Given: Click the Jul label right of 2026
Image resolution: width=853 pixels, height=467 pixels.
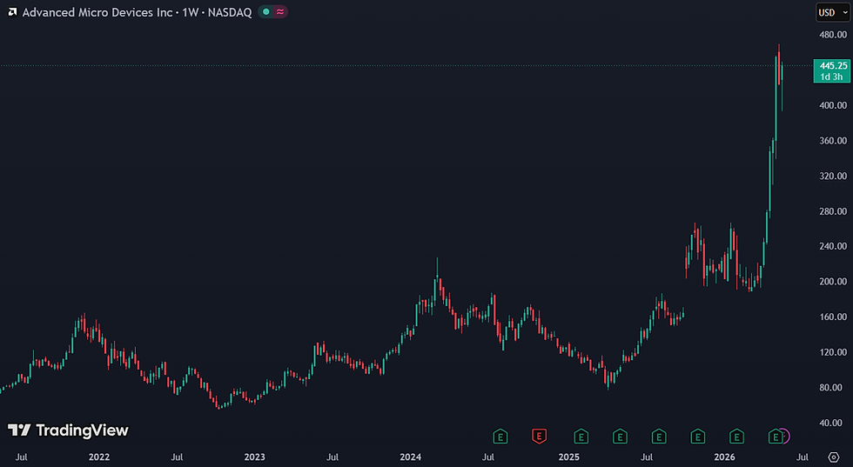Looking at the screenshot, I should click(x=803, y=457).
